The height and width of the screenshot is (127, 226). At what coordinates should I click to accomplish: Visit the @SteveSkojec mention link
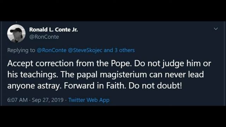click(x=85, y=50)
